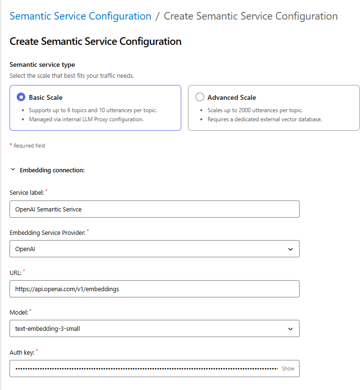This screenshot has width=363, height=390.
Task: Open the Model dropdown arrow
Action: click(290, 329)
